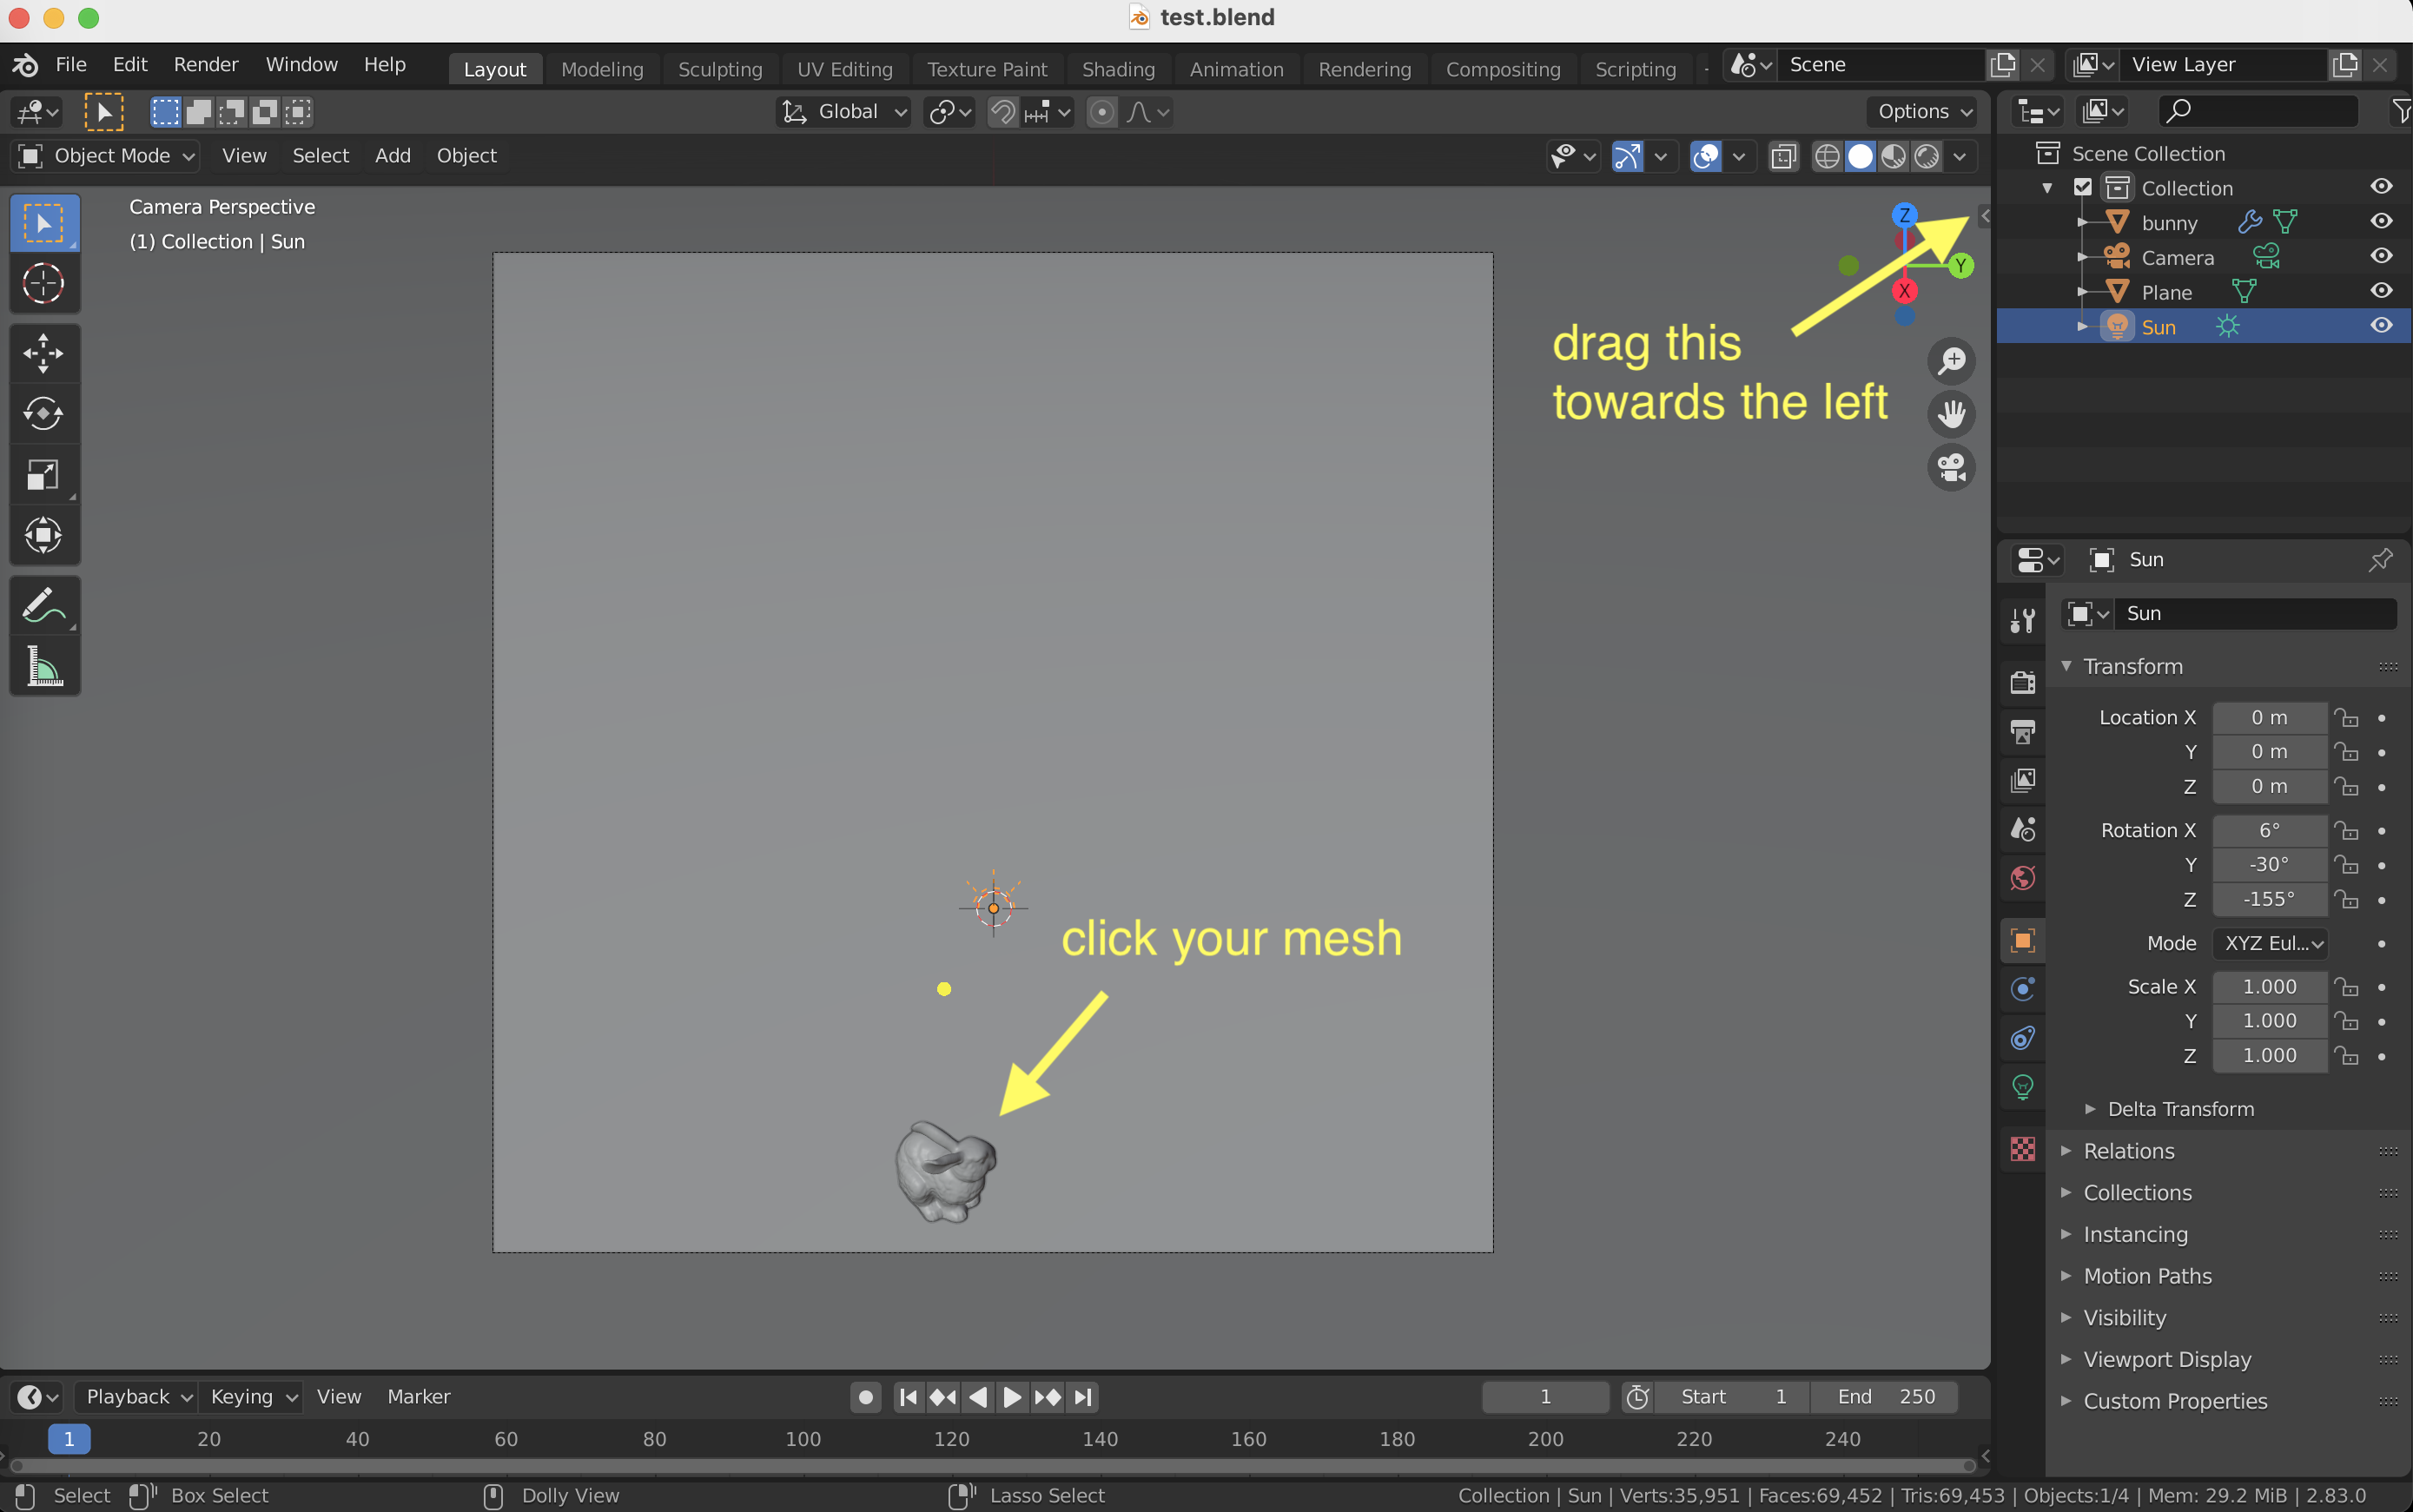Select the Rotate tool
2413x1512 pixels.
(x=43, y=413)
